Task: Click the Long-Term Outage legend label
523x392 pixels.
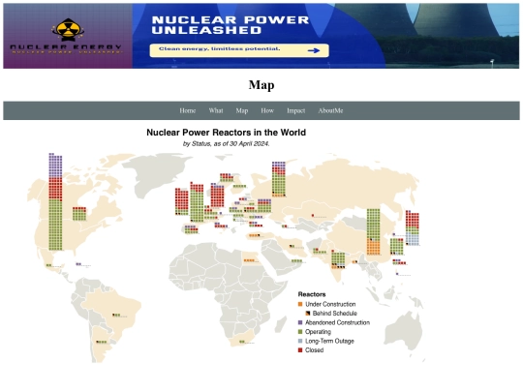Action: [329, 341]
